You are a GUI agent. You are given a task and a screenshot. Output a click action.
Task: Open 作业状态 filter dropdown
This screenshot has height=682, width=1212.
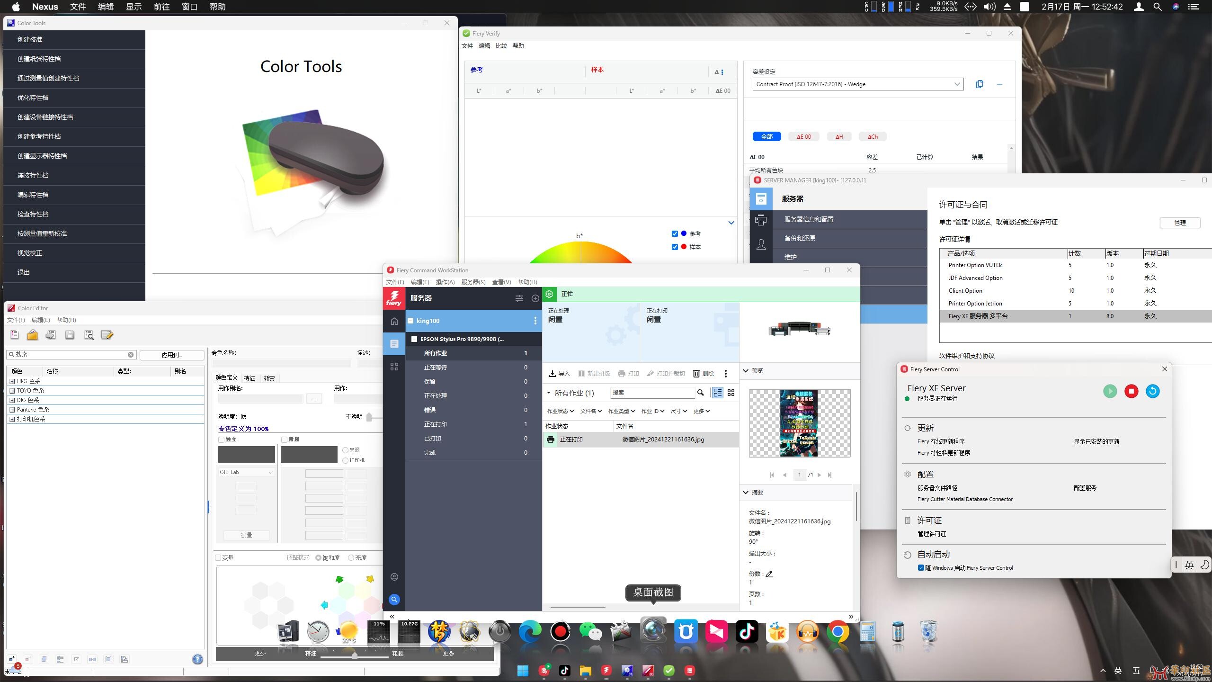point(560,411)
